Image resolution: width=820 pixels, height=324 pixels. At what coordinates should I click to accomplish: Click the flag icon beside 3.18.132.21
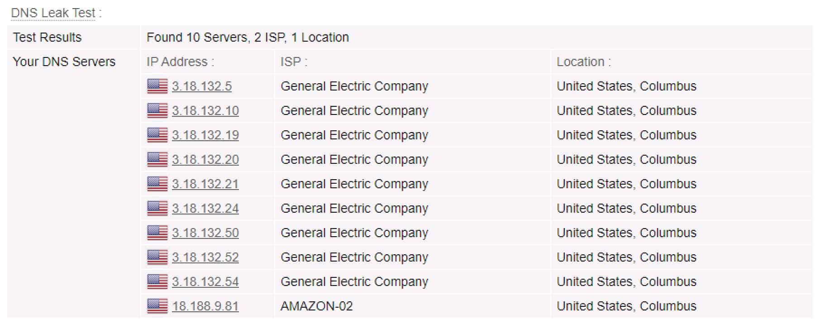[157, 184]
